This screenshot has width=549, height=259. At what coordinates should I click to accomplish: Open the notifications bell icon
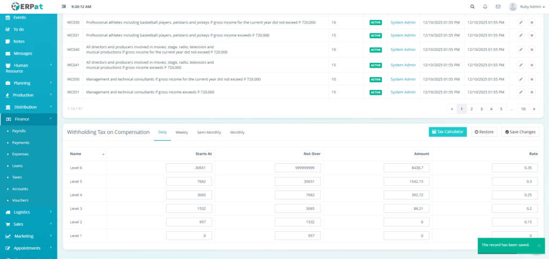pyautogui.click(x=485, y=6)
